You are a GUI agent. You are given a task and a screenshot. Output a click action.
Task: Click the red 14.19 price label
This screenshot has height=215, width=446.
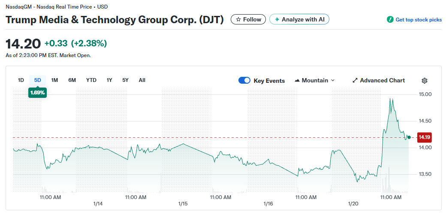(424, 137)
